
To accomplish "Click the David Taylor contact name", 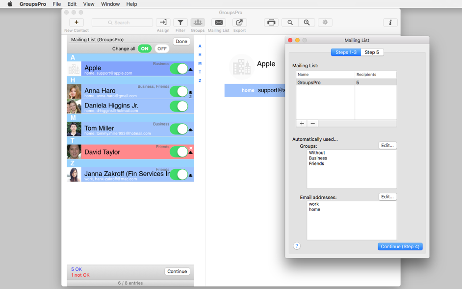I will click(x=102, y=152).
